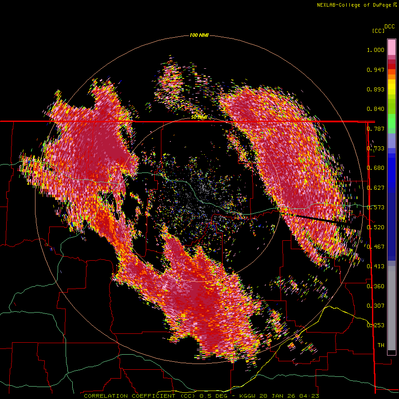Click the 0.947 scale value
The width and height of the screenshot is (399, 399).
pos(376,70)
